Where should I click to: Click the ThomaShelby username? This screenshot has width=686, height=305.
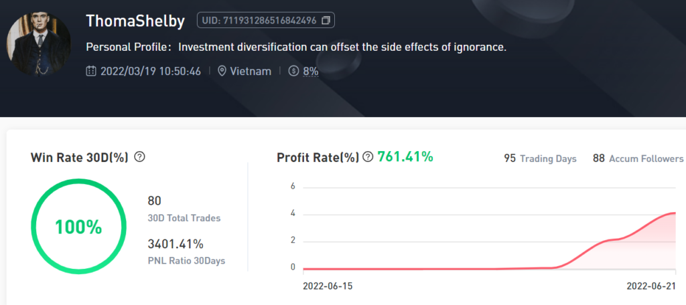tap(137, 21)
